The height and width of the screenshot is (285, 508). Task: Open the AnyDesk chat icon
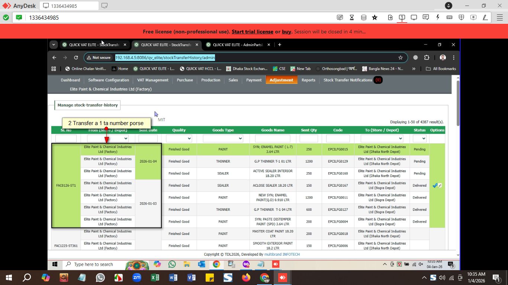(426, 17)
